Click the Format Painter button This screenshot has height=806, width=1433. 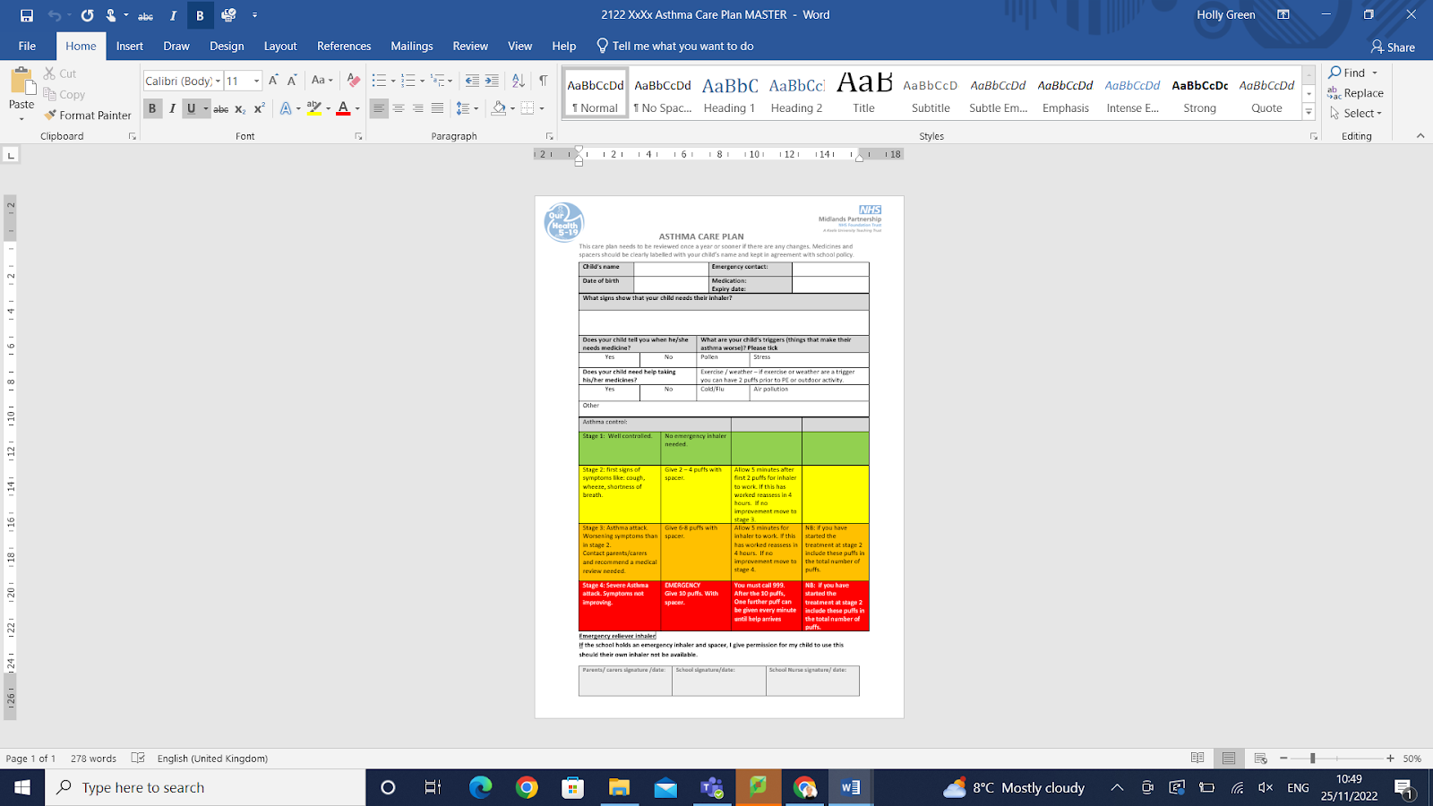click(x=88, y=116)
